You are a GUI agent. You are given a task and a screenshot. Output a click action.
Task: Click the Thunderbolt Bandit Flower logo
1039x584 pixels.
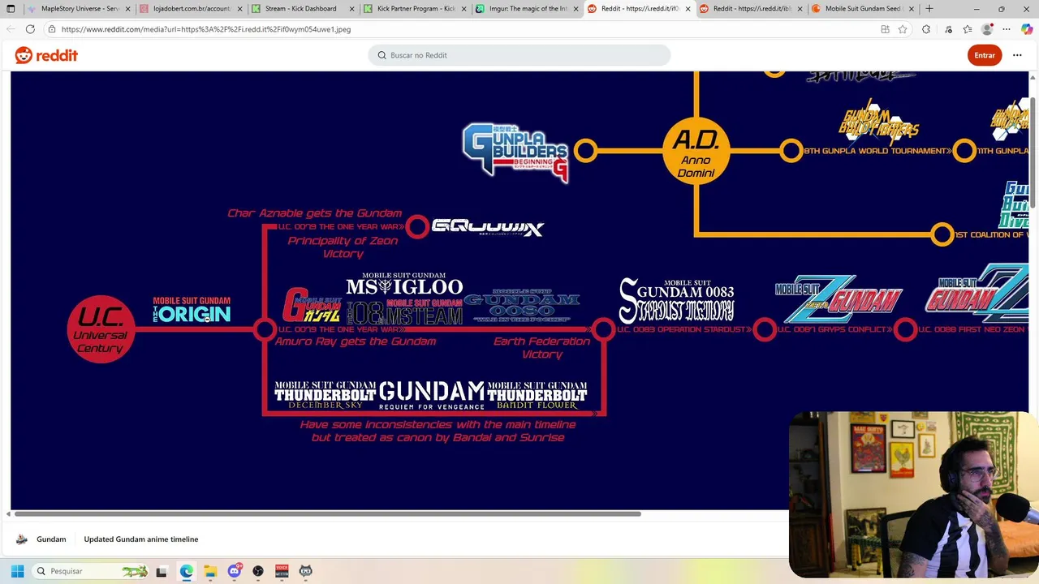tap(537, 395)
